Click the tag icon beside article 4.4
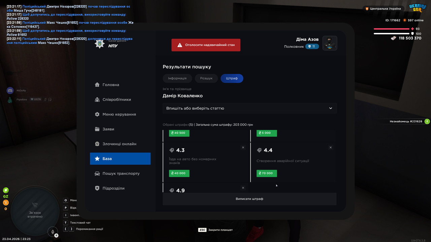The width and height of the screenshot is (431, 242). [x=259, y=150]
